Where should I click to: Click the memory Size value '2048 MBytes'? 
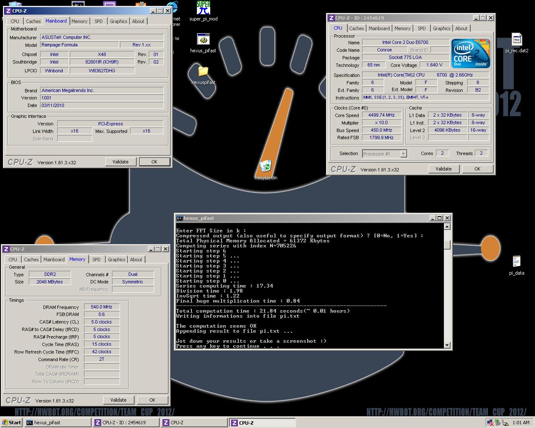[50, 282]
